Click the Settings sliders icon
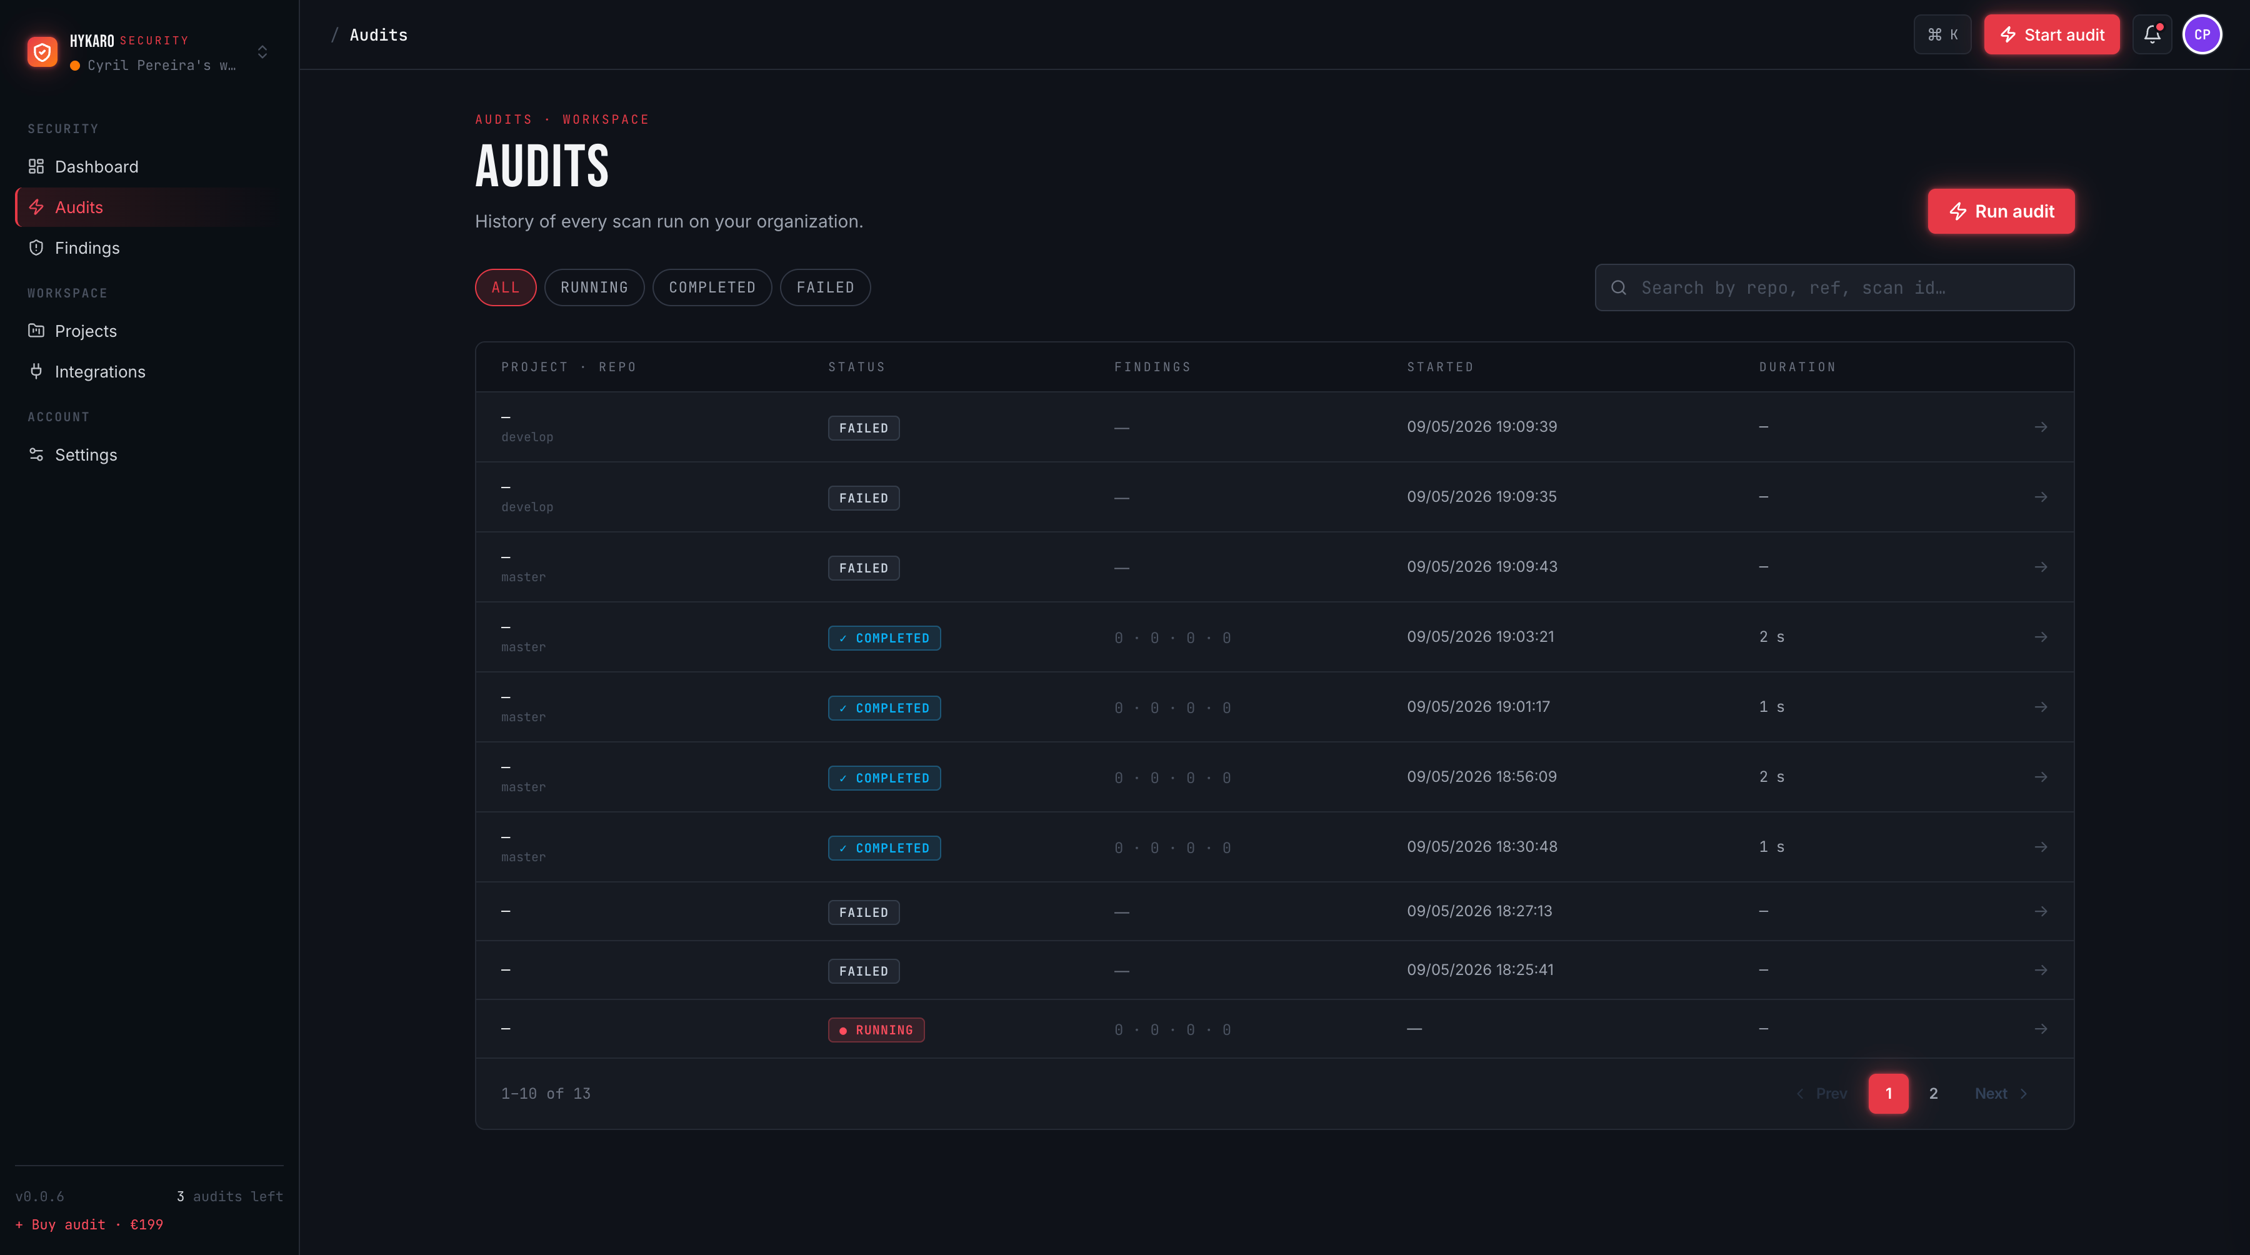Viewport: 2250px width, 1255px height. [36, 454]
